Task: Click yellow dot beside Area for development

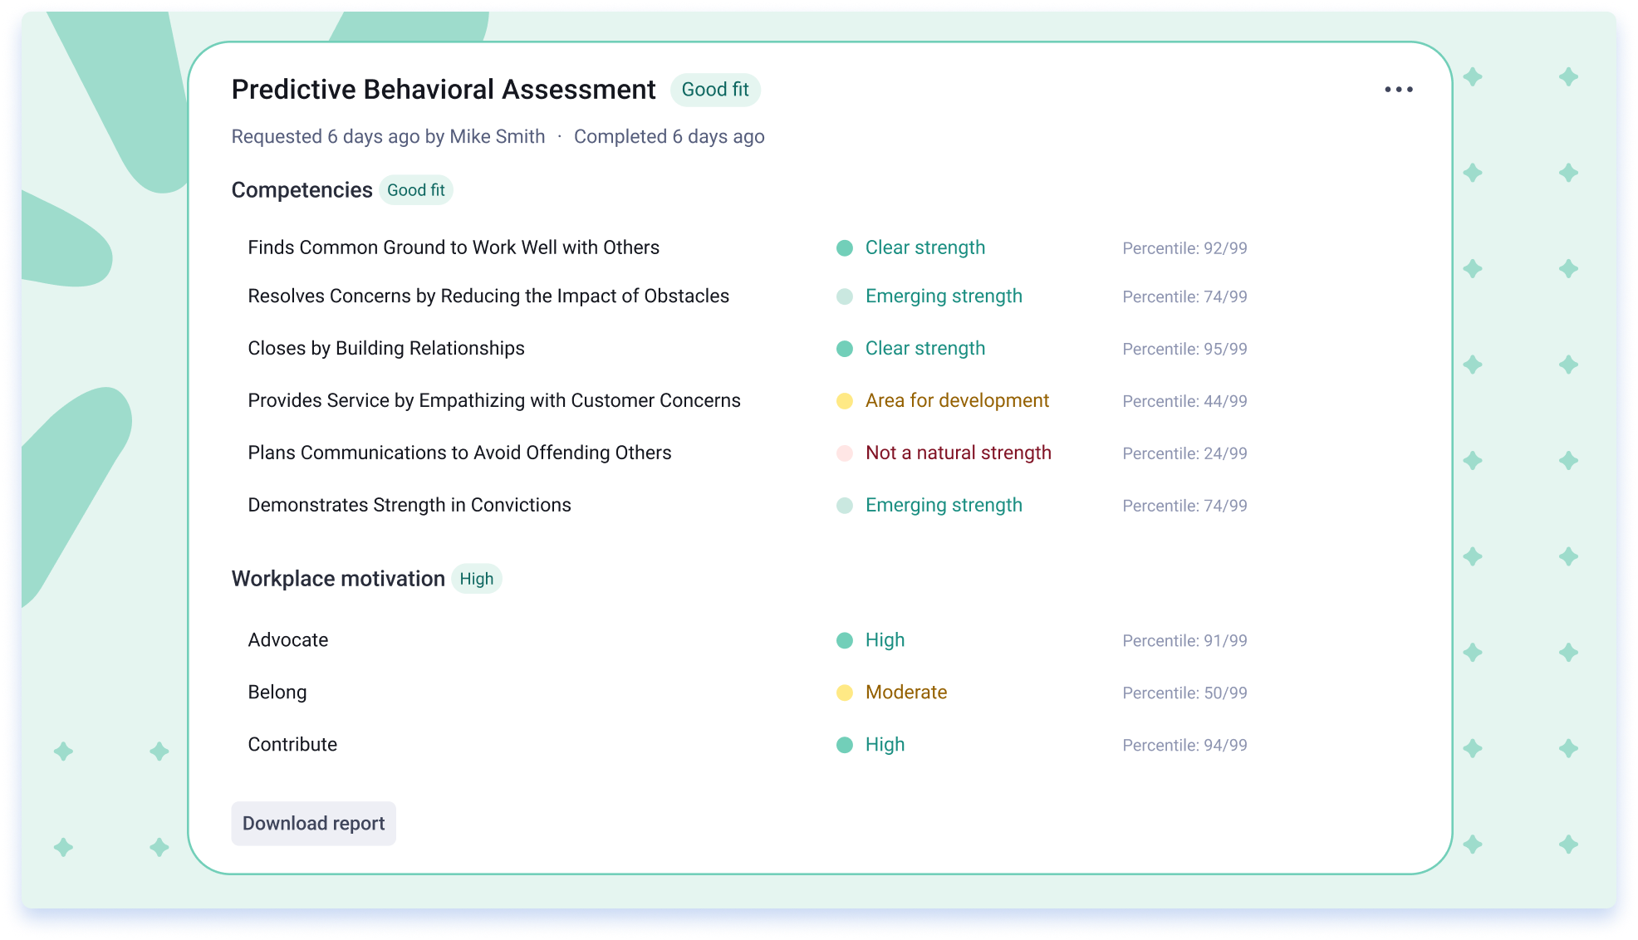Action: click(x=845, y=401)
